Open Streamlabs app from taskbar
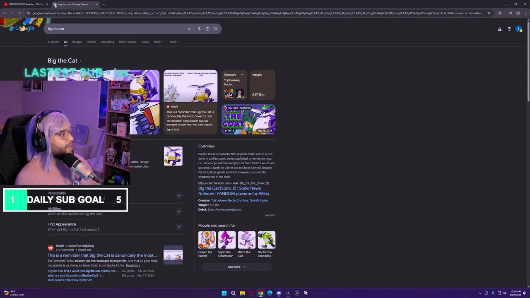 [306, 293]
